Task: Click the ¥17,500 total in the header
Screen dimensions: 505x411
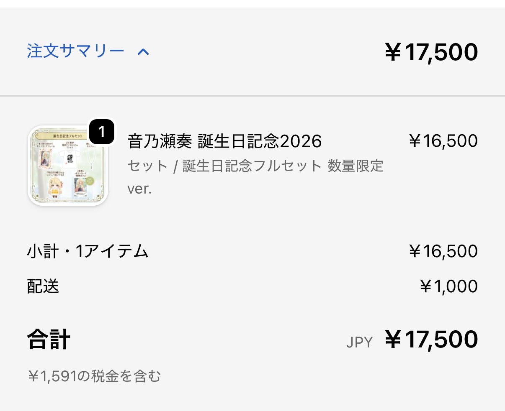Action: (431, 52)
